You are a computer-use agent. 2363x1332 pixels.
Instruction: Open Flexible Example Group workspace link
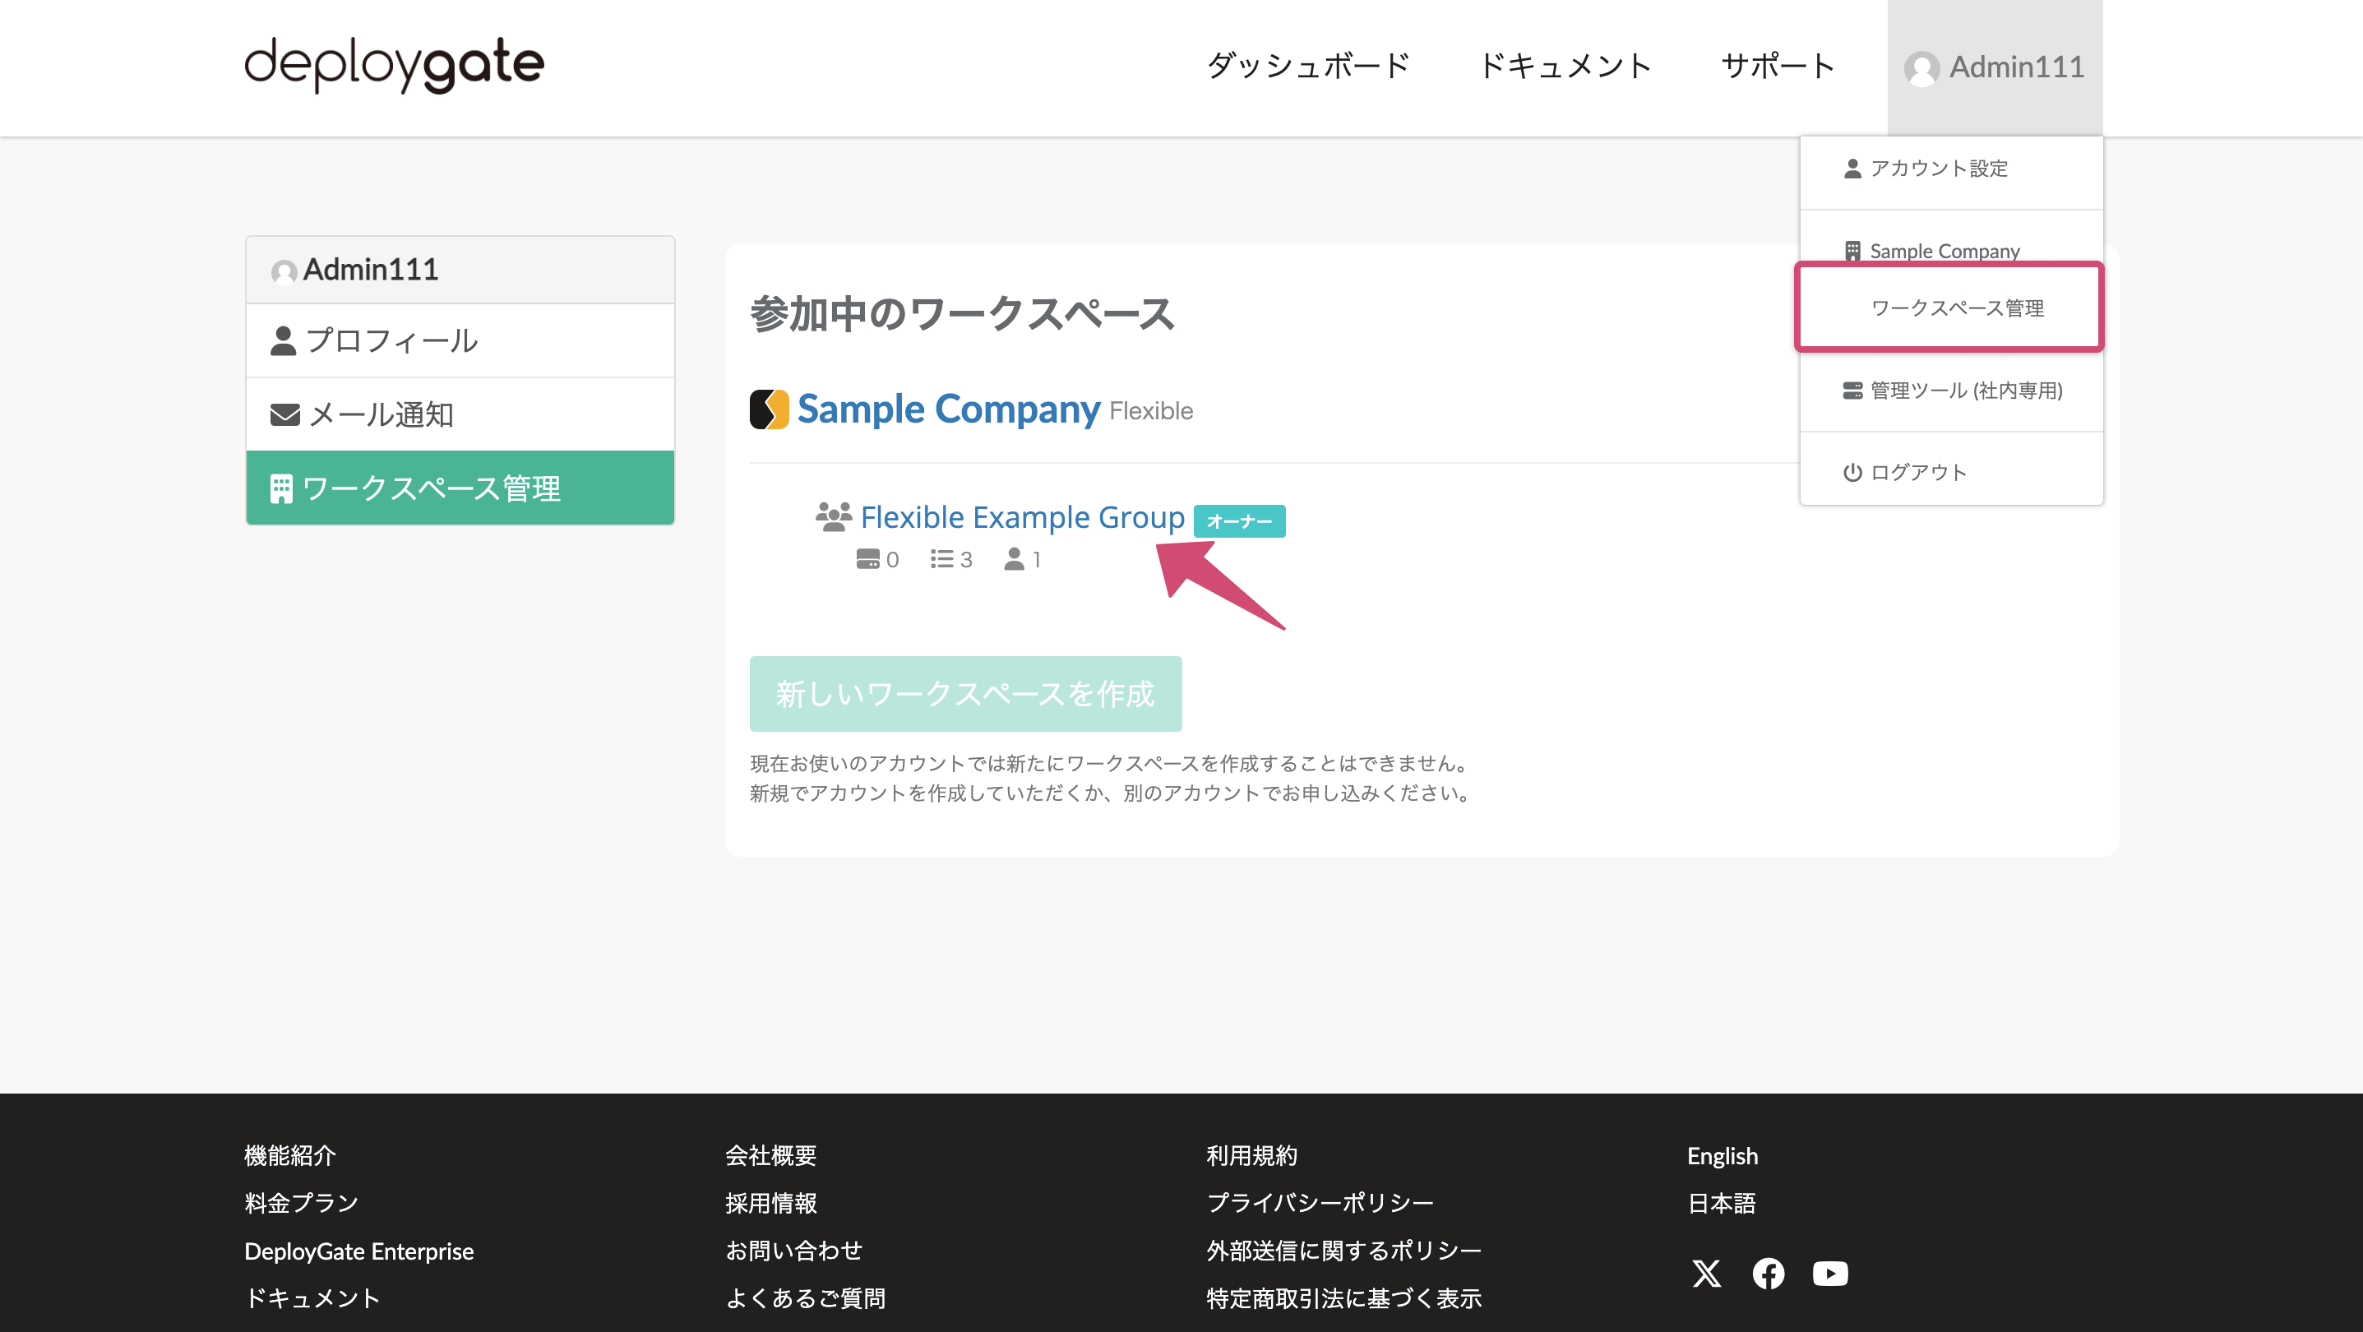1021,516
